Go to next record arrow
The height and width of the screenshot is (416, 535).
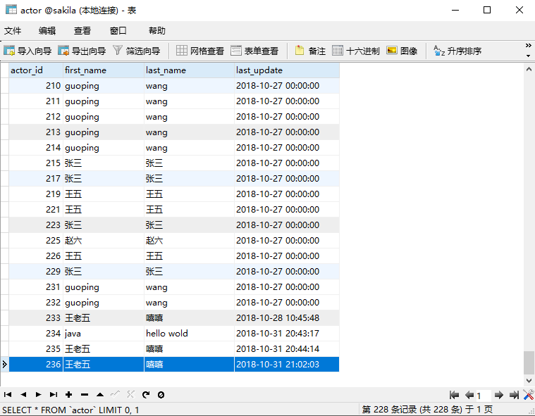38,395
